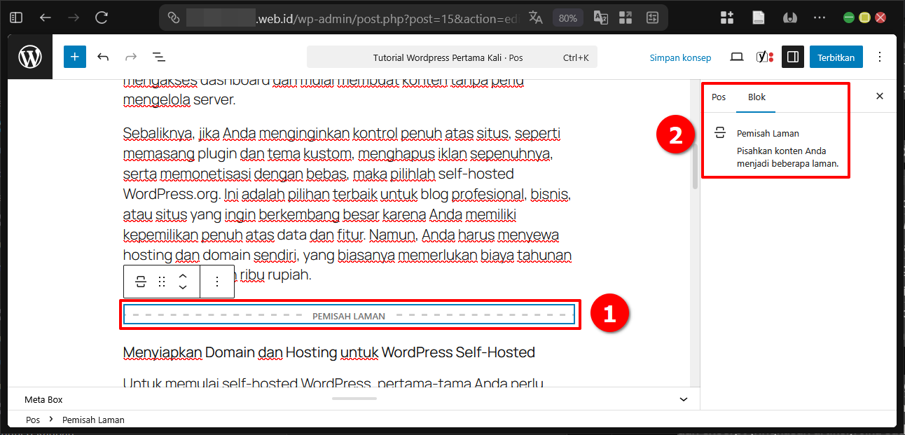Click the Undo arrow icon

(103, 57)
